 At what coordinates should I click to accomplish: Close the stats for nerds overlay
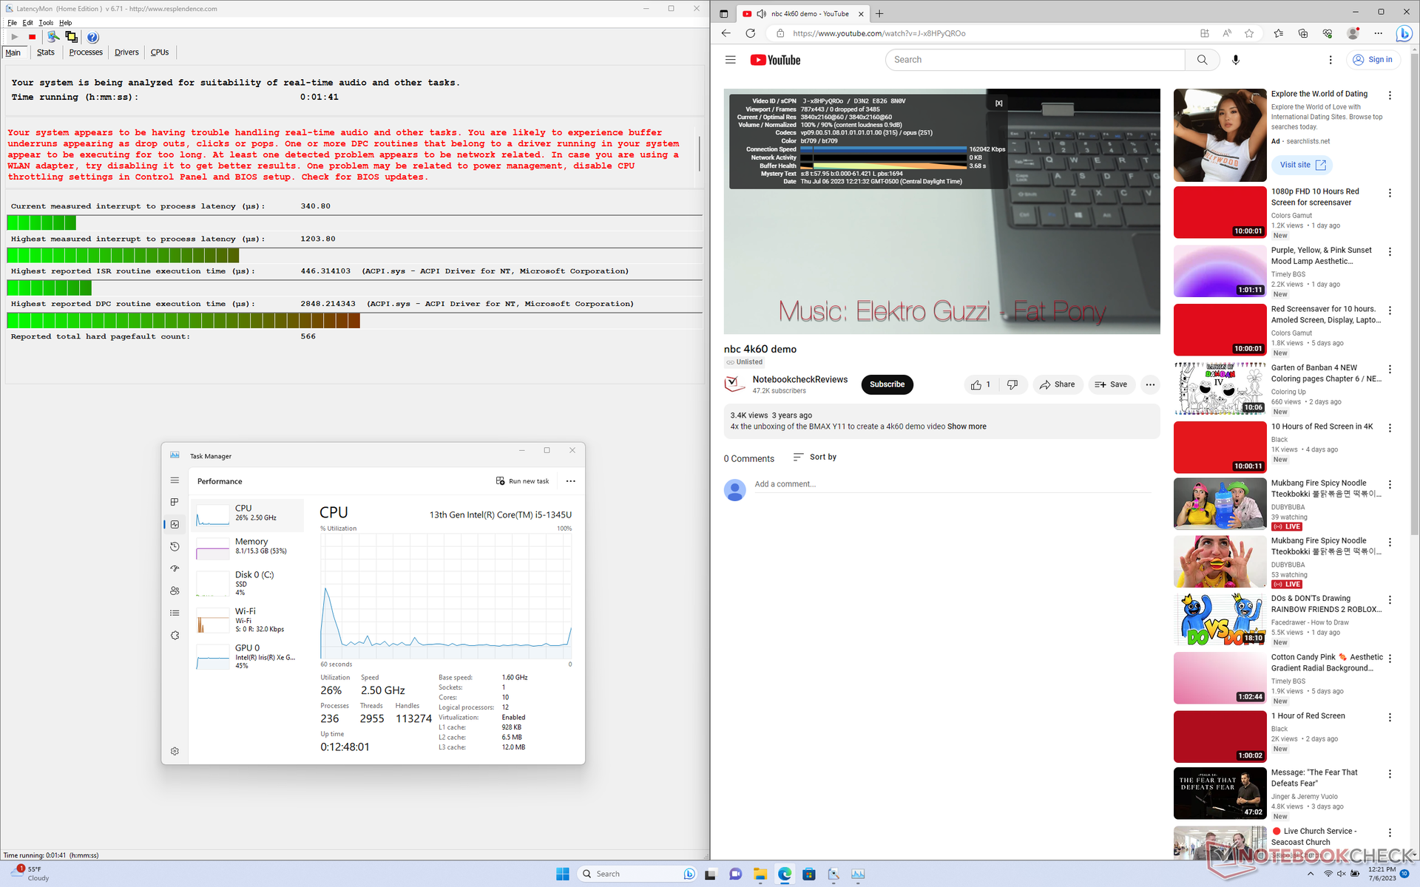[998, 103]
